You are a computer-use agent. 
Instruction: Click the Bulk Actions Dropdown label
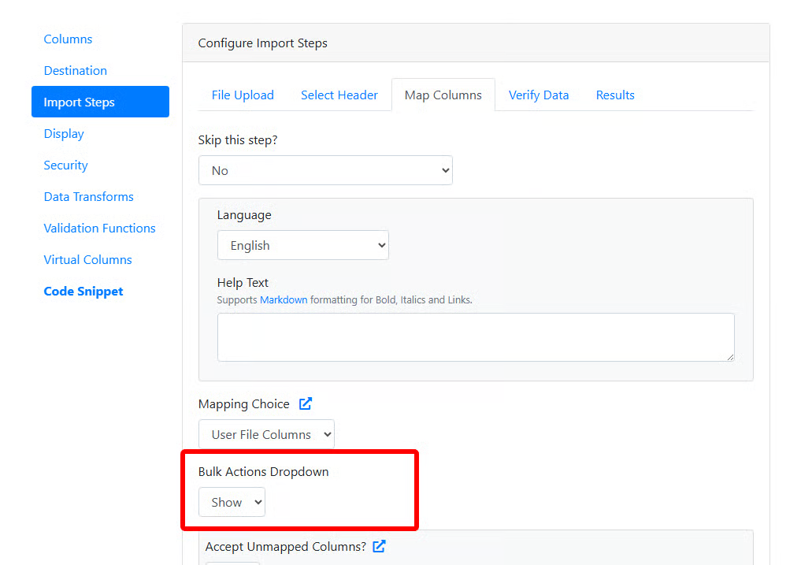(263, 472)
